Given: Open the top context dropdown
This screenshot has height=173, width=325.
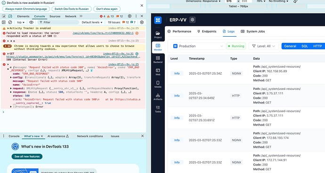Looking at the screenshot, I should 21,22.
